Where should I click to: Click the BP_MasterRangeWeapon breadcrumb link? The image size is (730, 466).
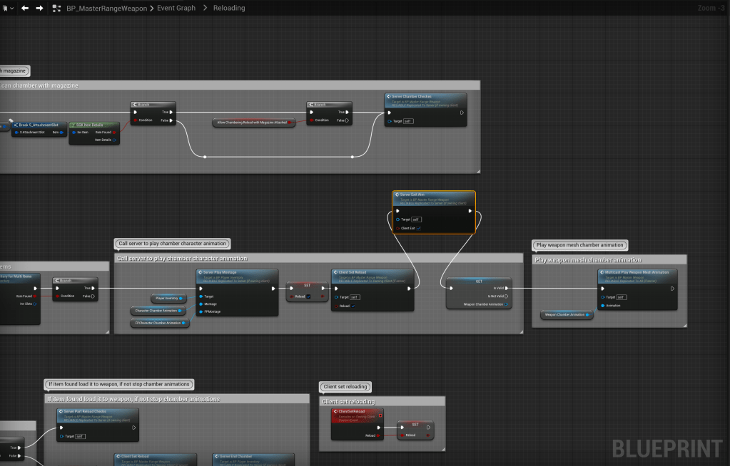tap(107, 8)
